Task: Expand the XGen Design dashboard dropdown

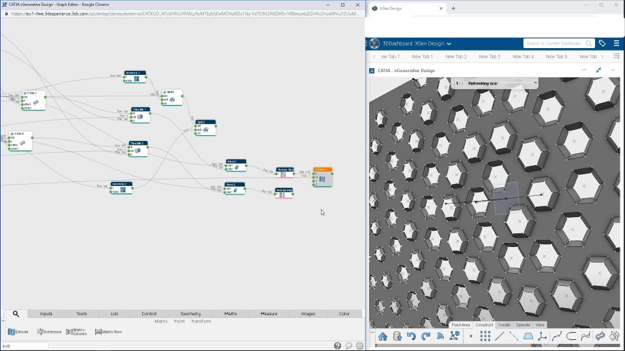Action: point(449,44)
